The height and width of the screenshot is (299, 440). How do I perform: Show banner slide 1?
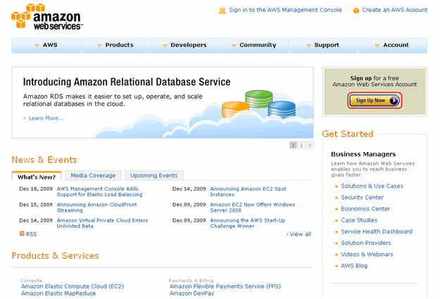click(x=293, y=145)
